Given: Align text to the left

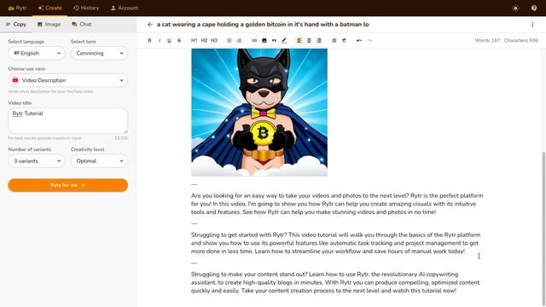Looking at the screenshot, I should pyautogui.click(x=299, y=40).
